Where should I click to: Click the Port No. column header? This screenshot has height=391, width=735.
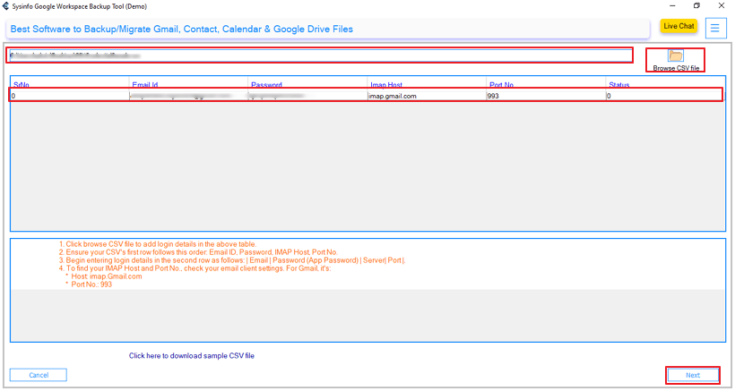tap(503, 85)
